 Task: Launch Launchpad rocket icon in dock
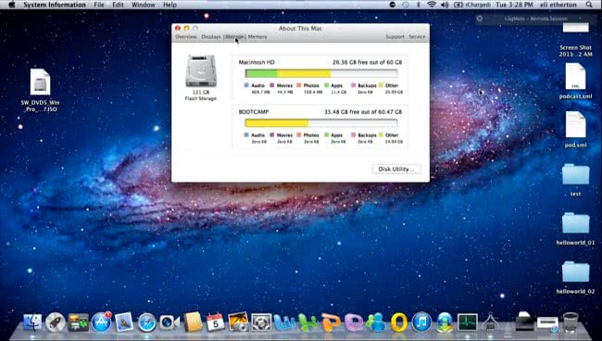tap(56, 322)
